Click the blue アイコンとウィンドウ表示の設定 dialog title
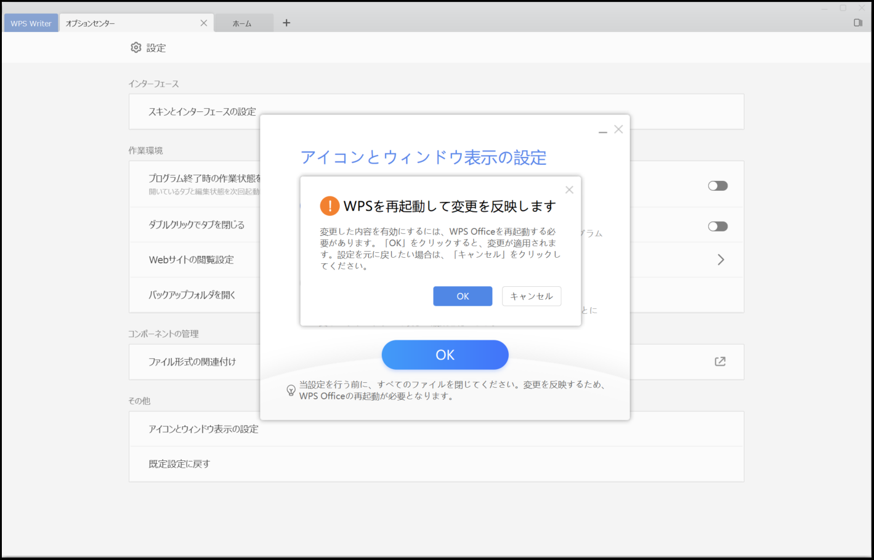 423,158
